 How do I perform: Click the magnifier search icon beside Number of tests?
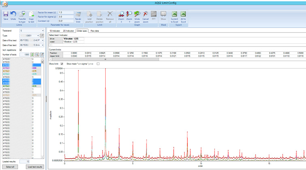37,55
